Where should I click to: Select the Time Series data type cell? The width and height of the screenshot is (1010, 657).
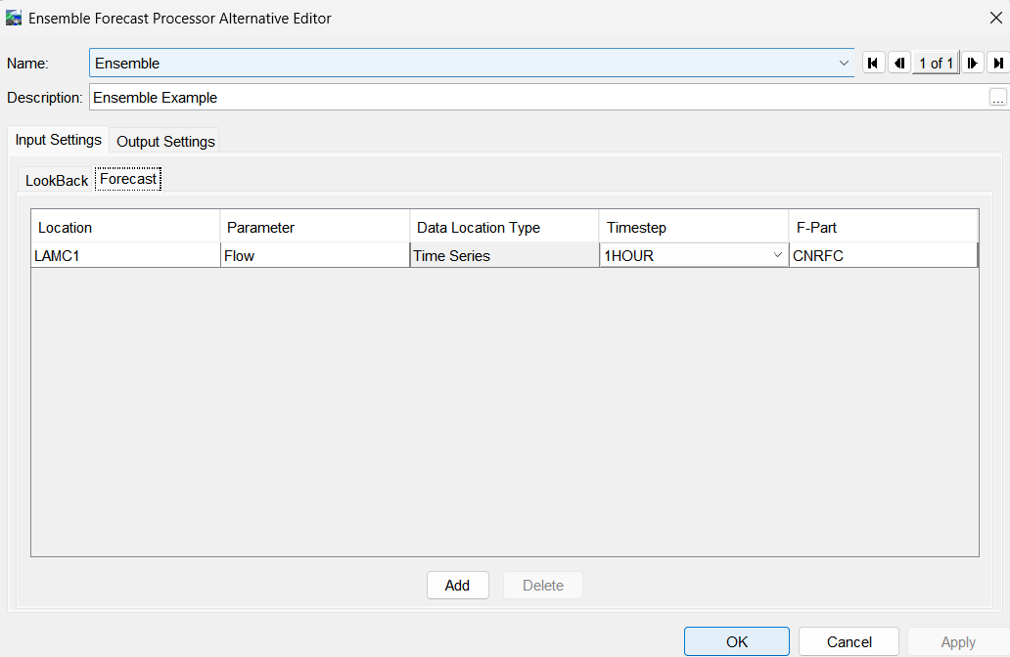pyautogui.click(x=504, y=255)
